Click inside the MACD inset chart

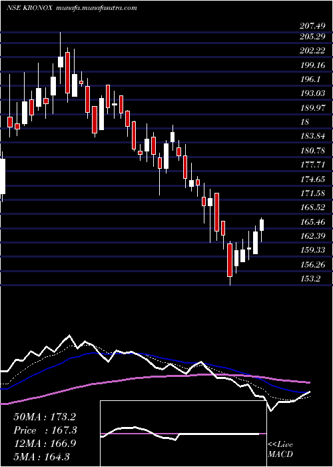click(183, 434)
